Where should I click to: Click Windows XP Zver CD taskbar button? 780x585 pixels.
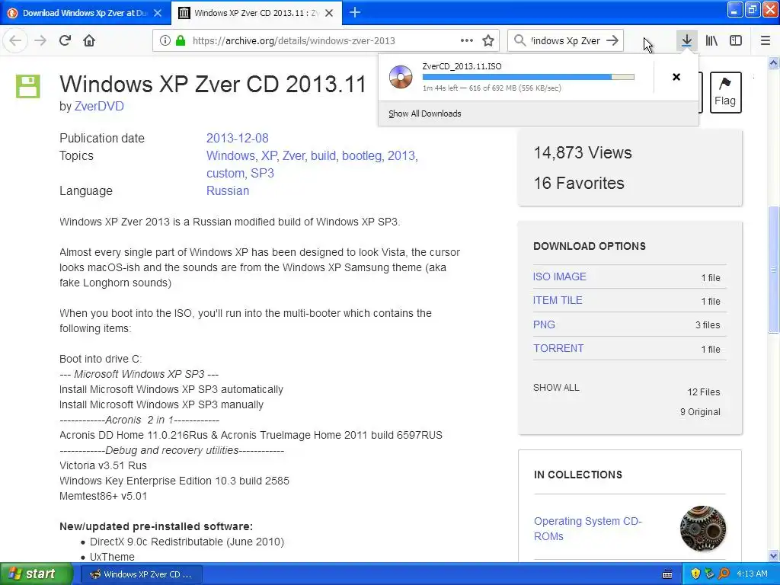pos(142,574)
